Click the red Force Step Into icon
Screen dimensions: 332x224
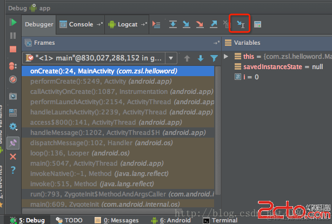(200, 24)
